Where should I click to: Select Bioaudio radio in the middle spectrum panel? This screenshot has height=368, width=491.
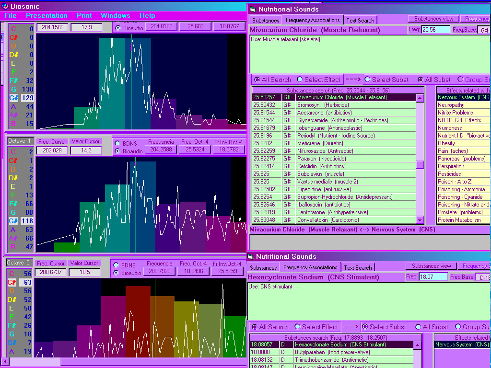pyautogui.click(x=117, y=151)
